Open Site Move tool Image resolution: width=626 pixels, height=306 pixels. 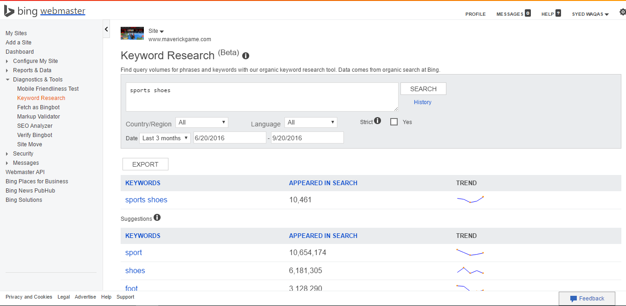[30, 144]
